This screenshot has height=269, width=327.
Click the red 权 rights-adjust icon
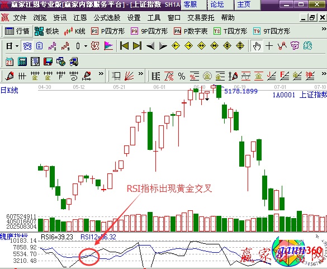tap(95, 46)
